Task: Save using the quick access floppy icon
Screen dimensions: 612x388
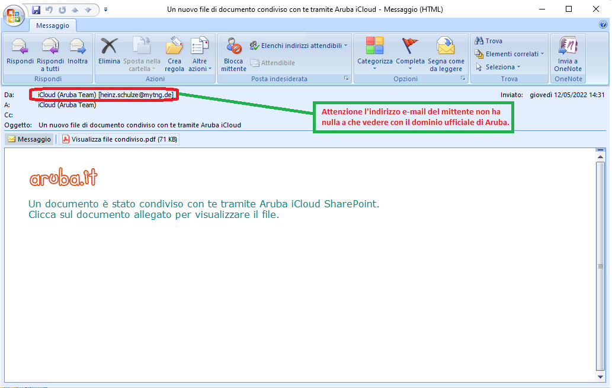Action: (x=36, y=9)
